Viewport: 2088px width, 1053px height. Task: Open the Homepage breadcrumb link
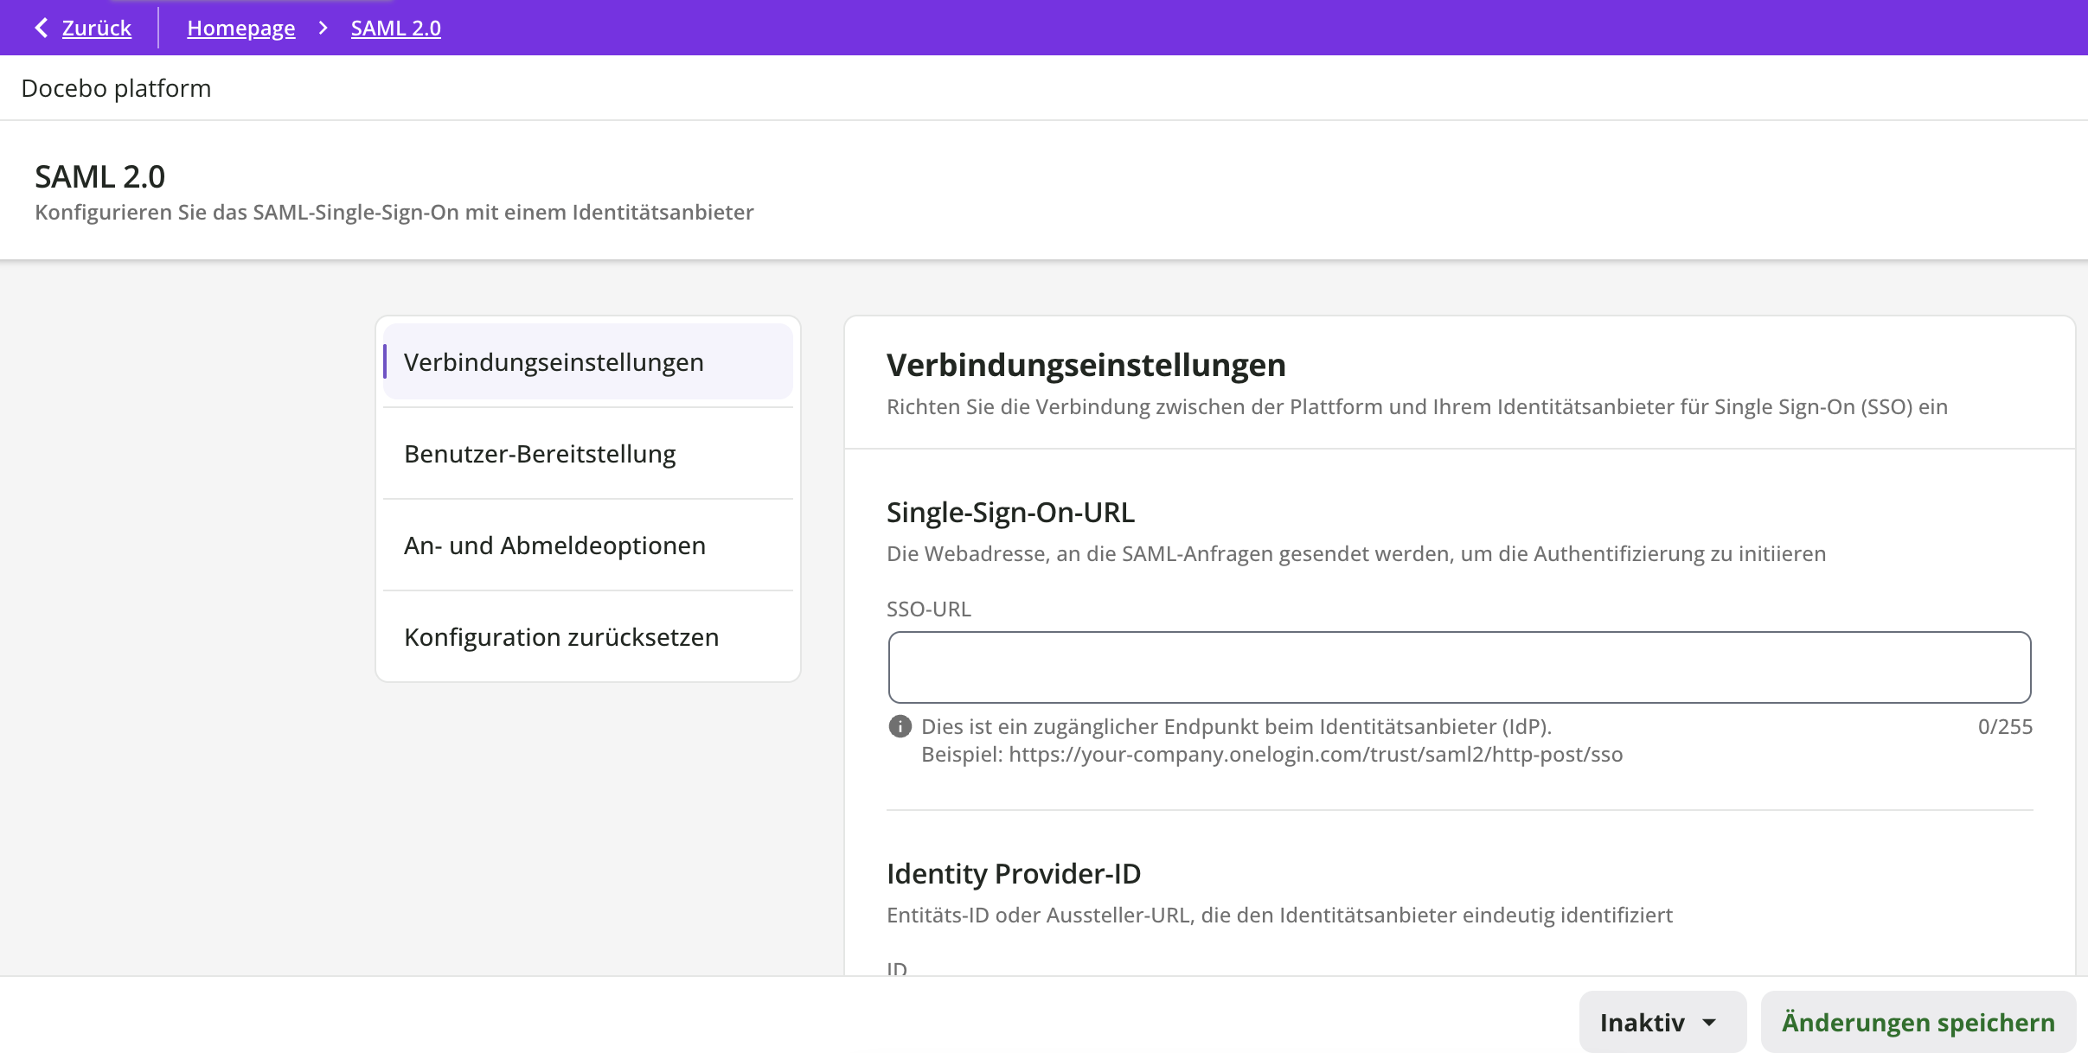[240, 28]
